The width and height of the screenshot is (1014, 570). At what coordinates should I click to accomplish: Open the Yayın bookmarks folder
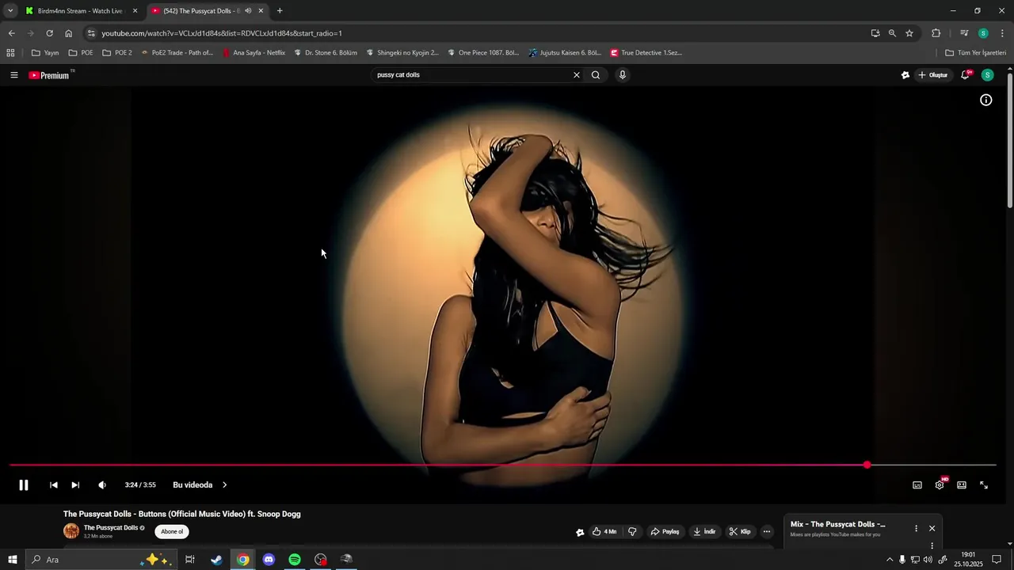[45, 53]
